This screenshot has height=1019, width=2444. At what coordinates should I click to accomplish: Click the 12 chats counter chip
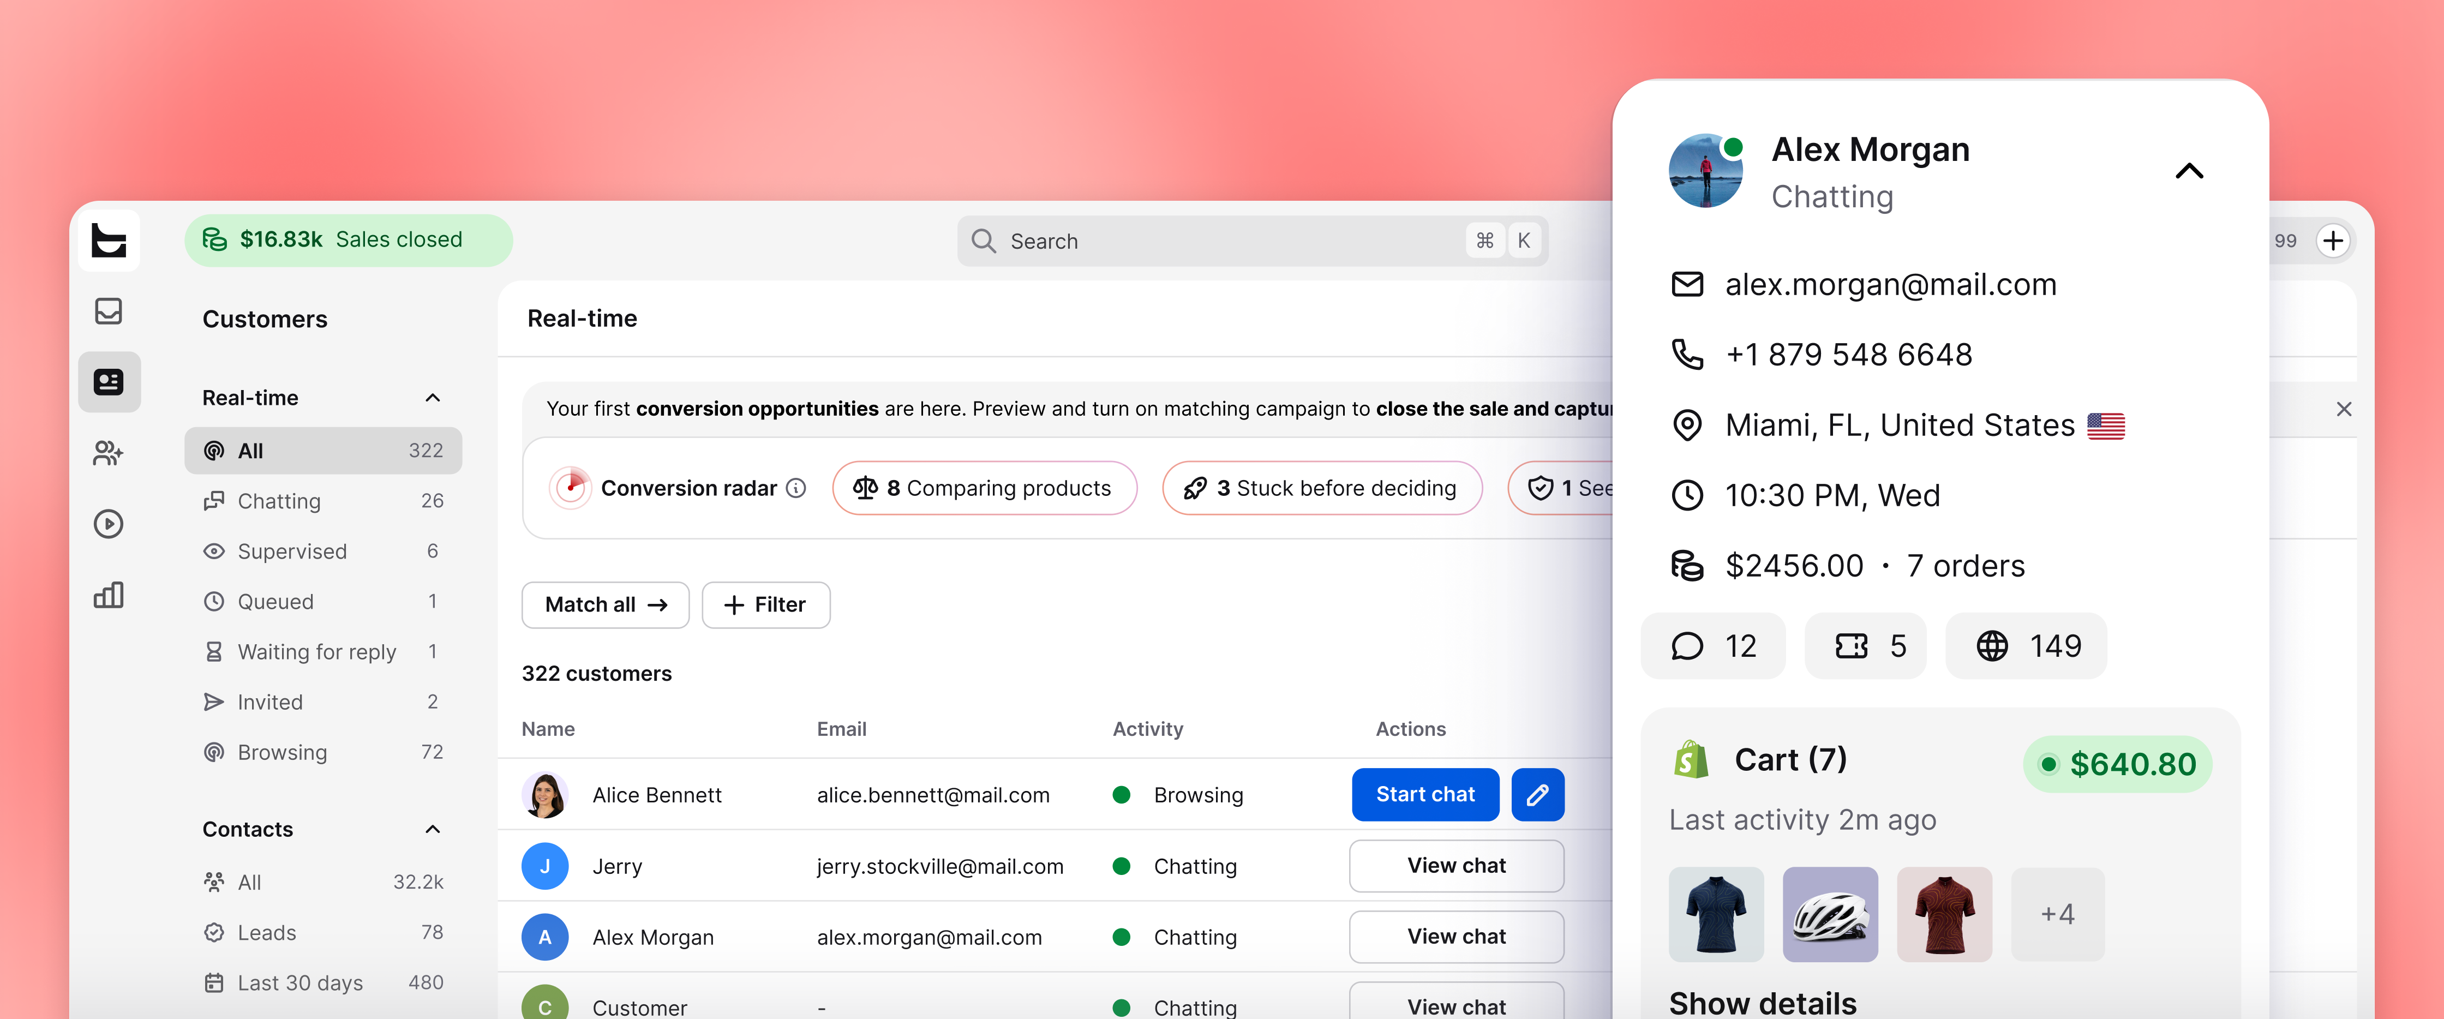click(x=1712, y=646)
